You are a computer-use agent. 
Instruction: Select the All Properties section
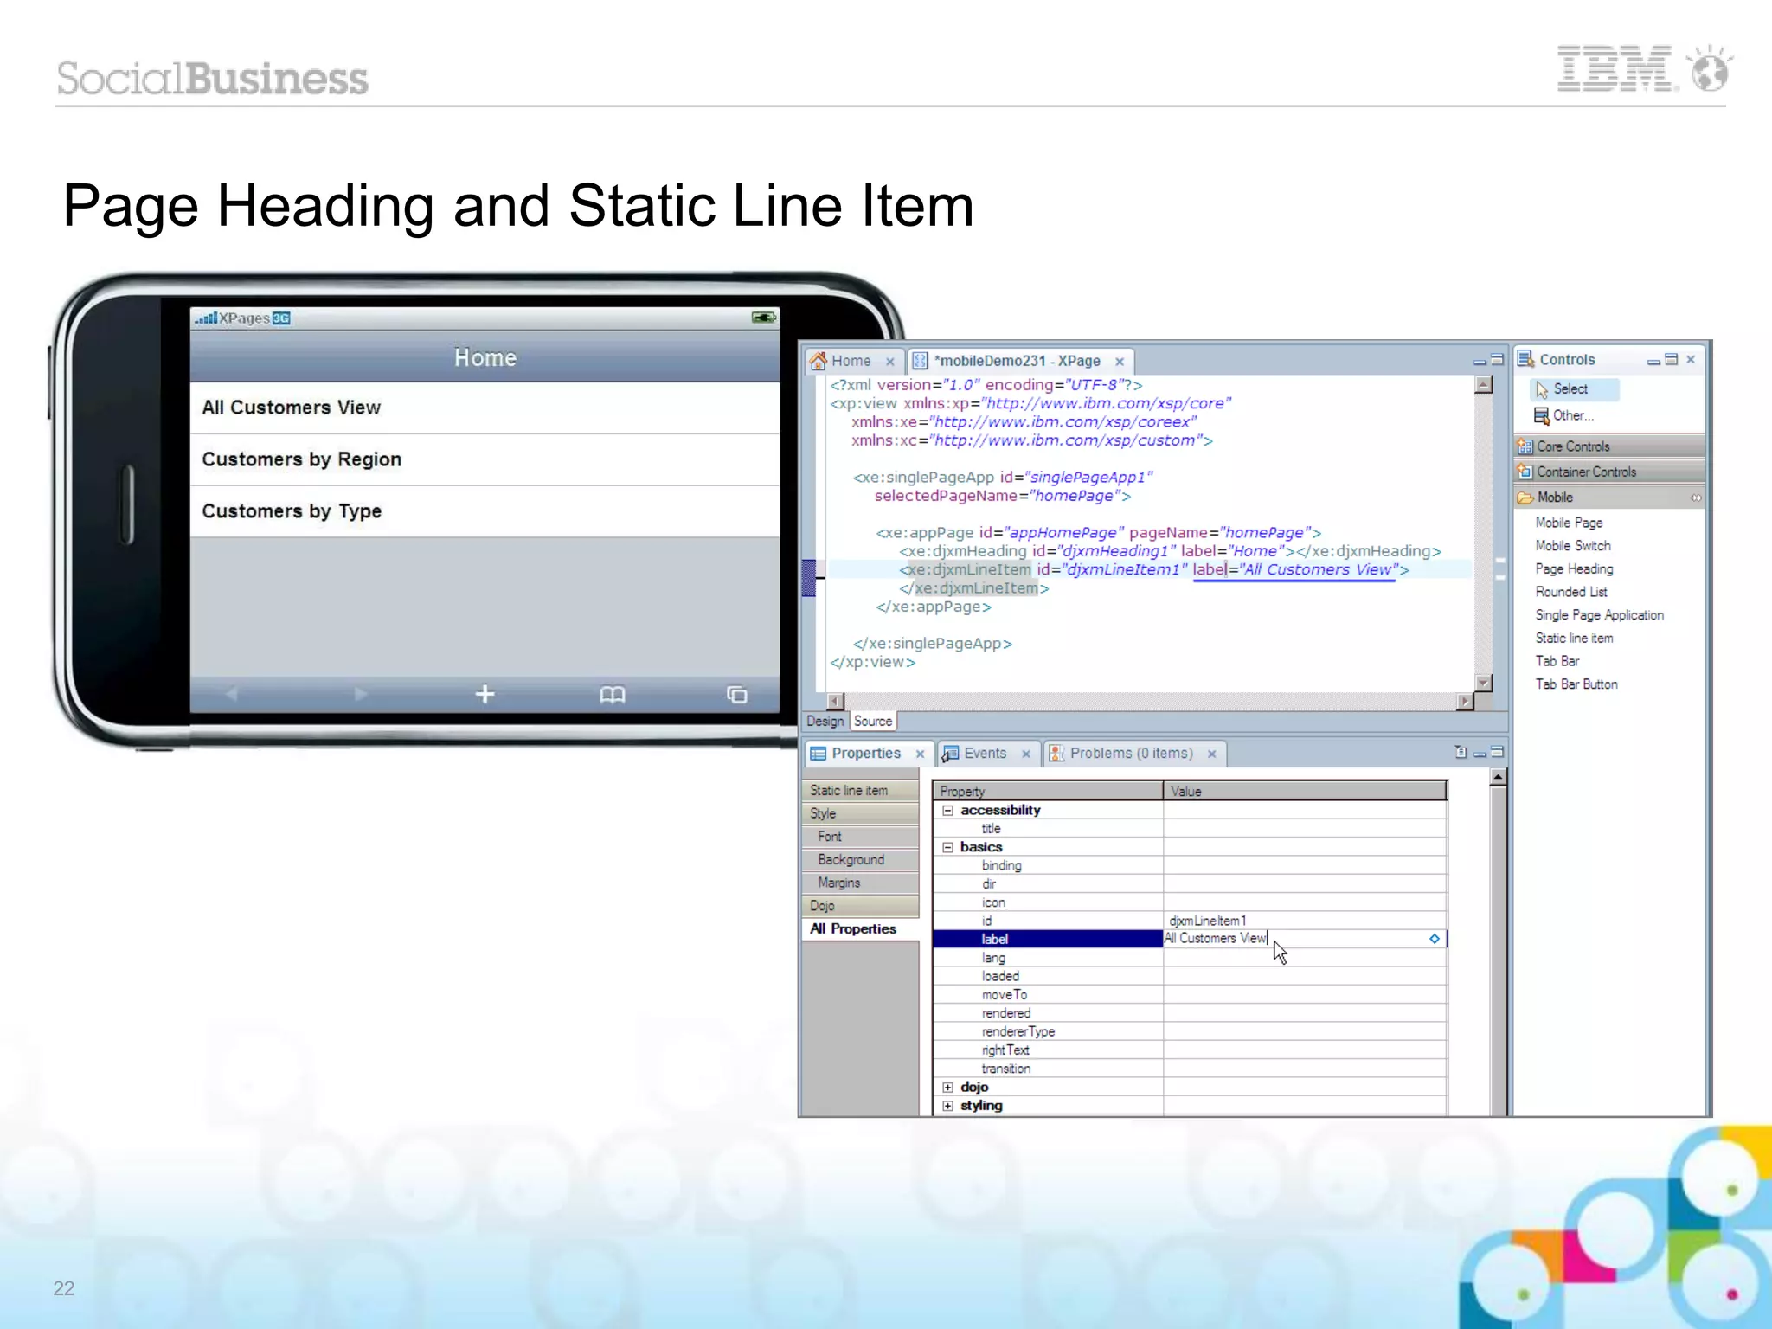[x=860, y=928]
